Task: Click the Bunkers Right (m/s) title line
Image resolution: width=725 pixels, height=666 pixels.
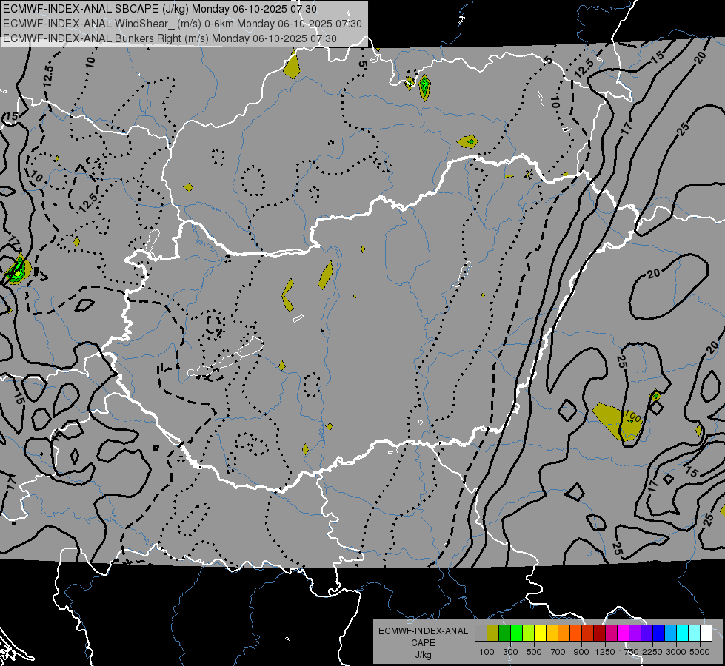Action: pos(170,38)
